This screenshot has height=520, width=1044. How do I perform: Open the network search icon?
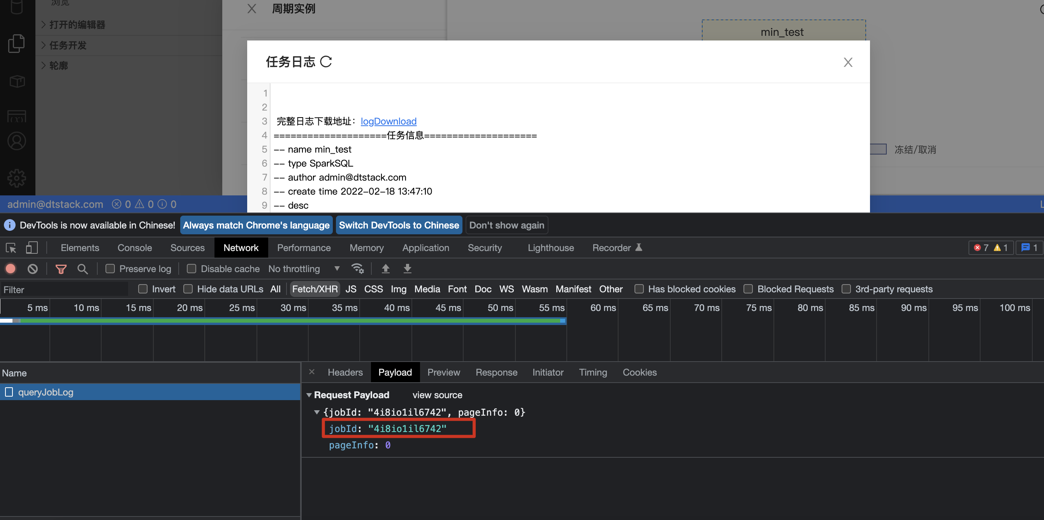point(83,268)
